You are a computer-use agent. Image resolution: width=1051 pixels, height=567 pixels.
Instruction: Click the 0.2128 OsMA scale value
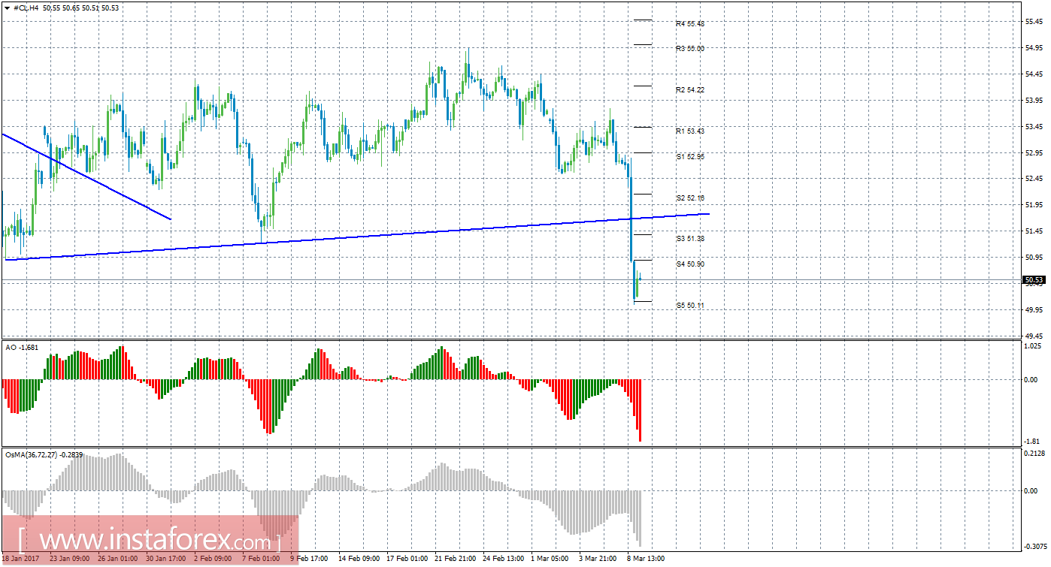point(1034,454)
